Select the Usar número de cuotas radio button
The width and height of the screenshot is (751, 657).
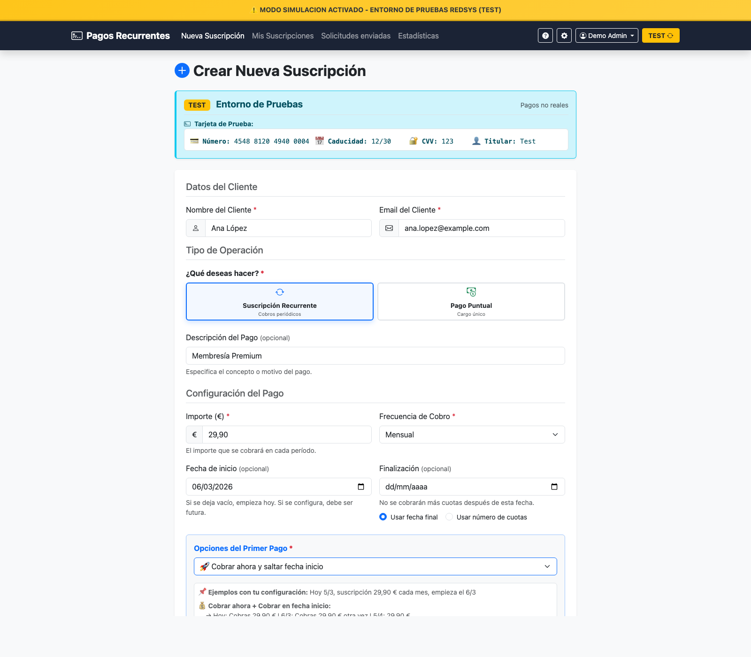(449, 517)
